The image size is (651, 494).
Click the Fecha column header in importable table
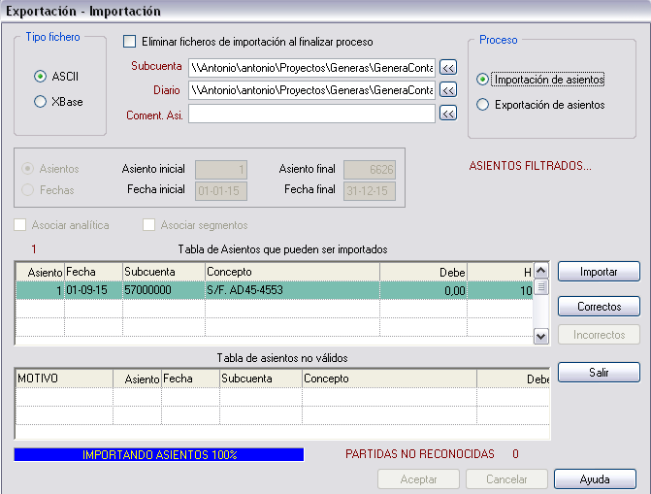pyautogui.click(x=93, y=272)
